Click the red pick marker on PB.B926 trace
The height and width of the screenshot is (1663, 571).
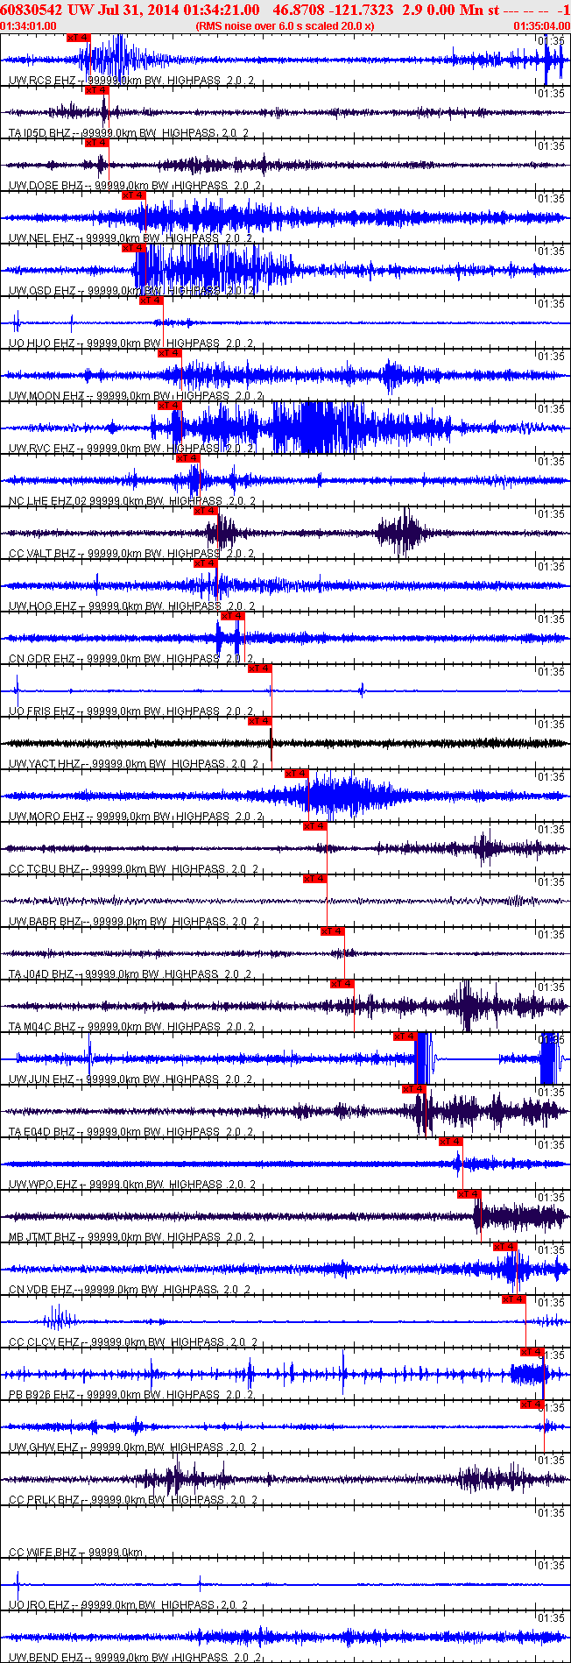point(532,1352)
